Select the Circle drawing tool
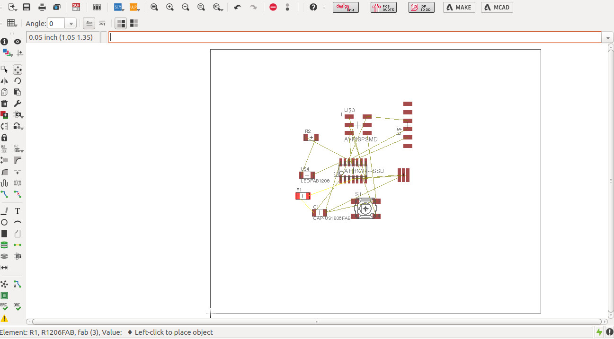Image resolution: width=614 pixels, height=339 pixels. [x=4, y=222]
